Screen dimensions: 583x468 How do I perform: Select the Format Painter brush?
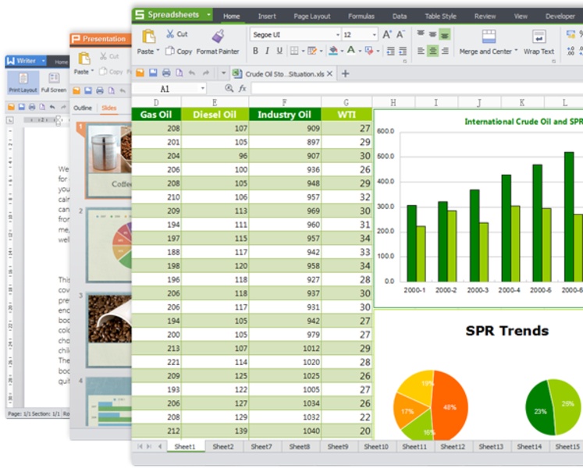(218, 37)
